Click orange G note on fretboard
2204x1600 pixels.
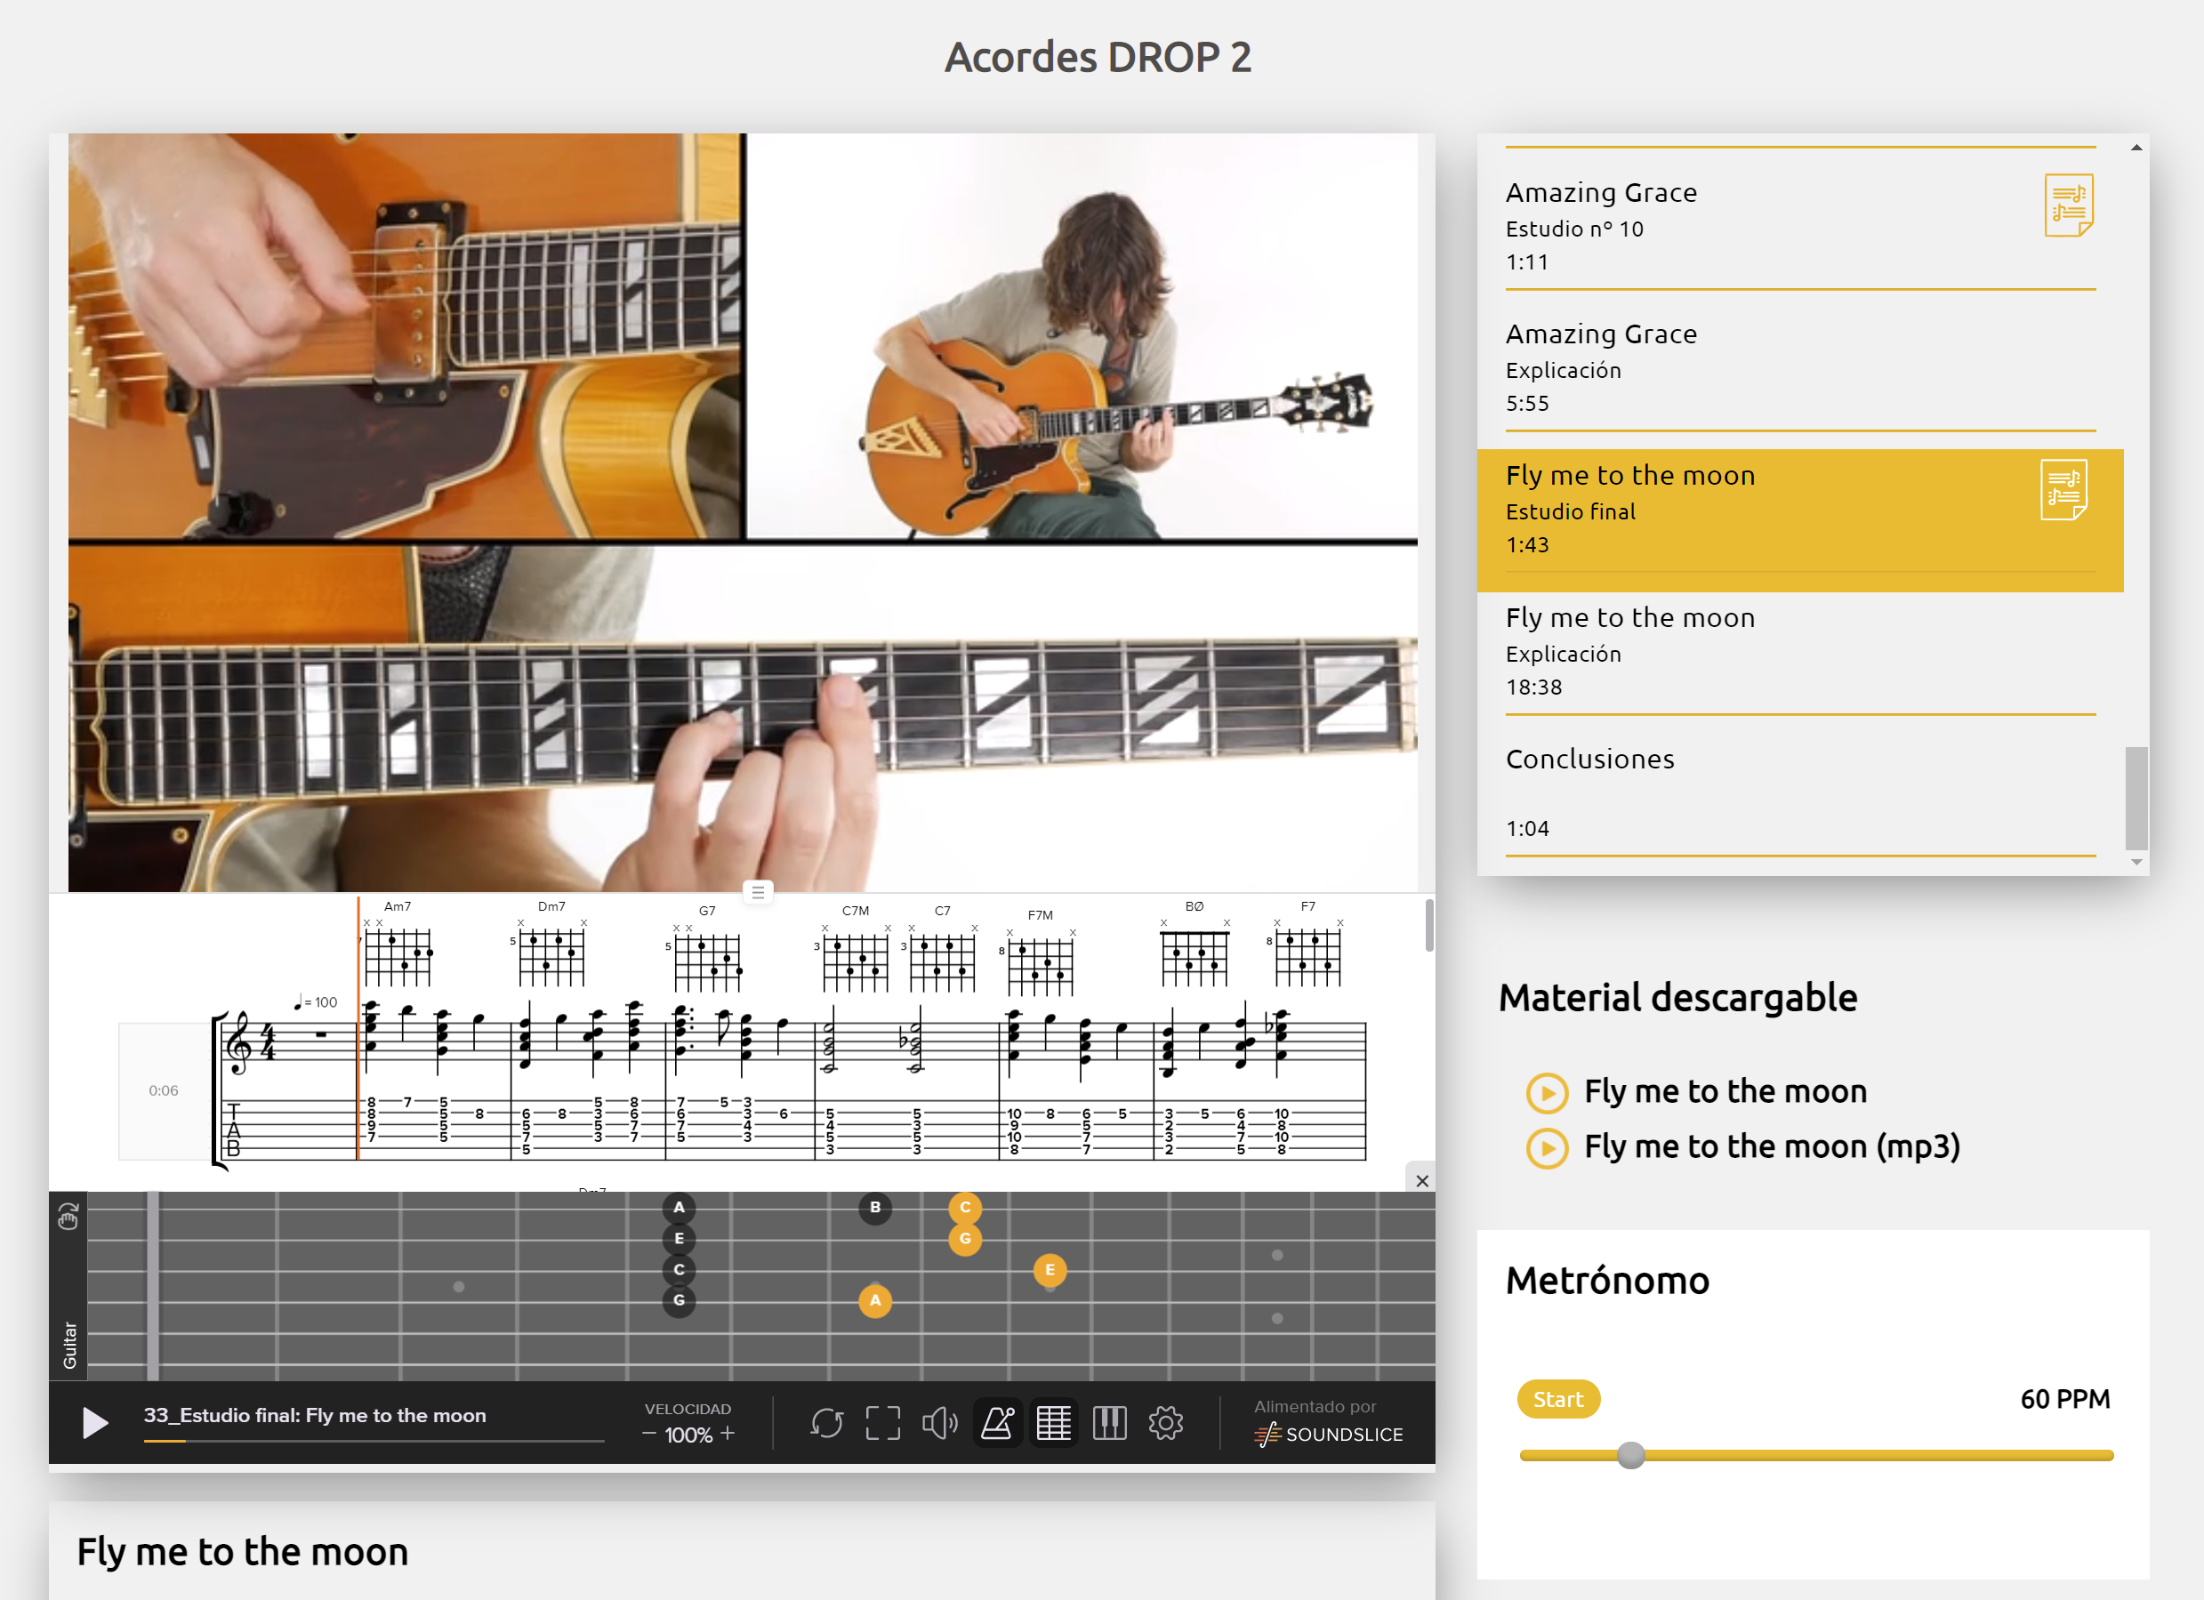[965, 1239]
